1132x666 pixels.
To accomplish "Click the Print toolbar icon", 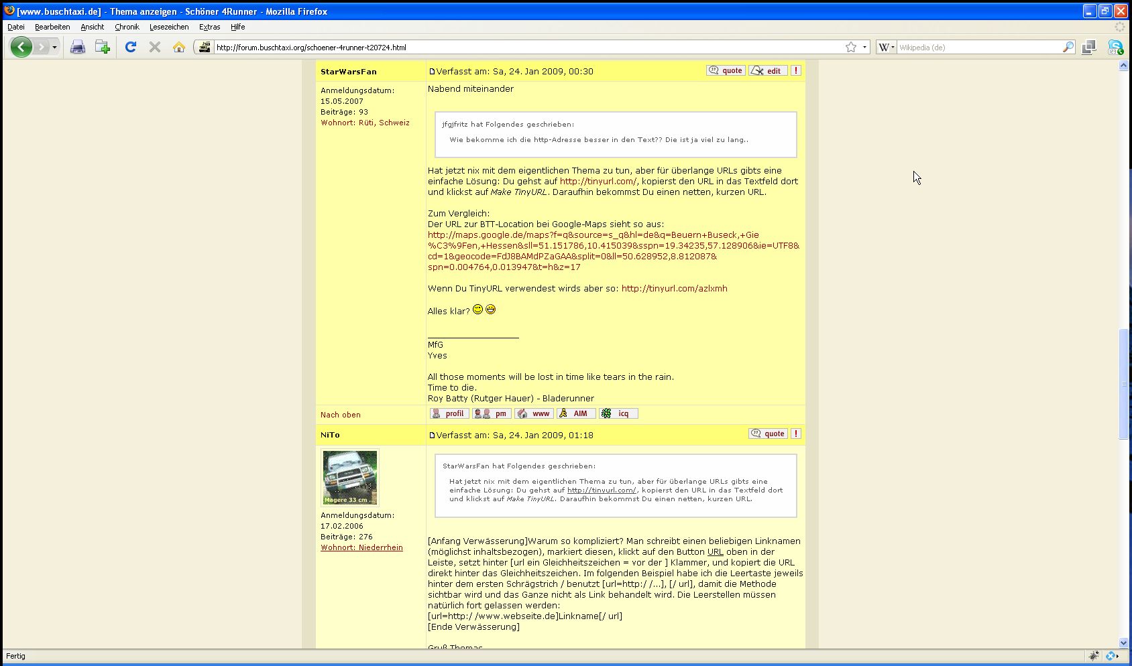I will point(78,47).
